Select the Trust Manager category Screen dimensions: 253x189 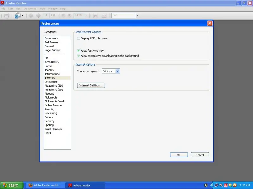[53, 129]
